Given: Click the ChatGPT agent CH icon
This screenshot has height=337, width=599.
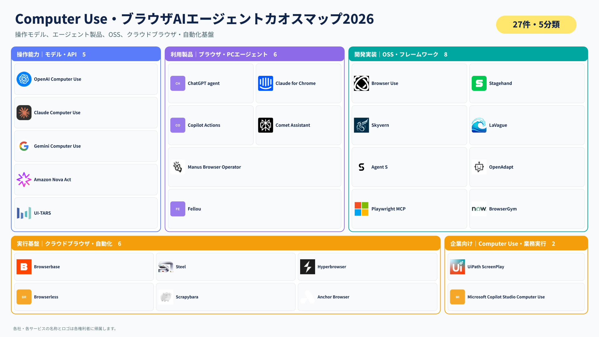Looking at the screenshot, I should point(178,83).
